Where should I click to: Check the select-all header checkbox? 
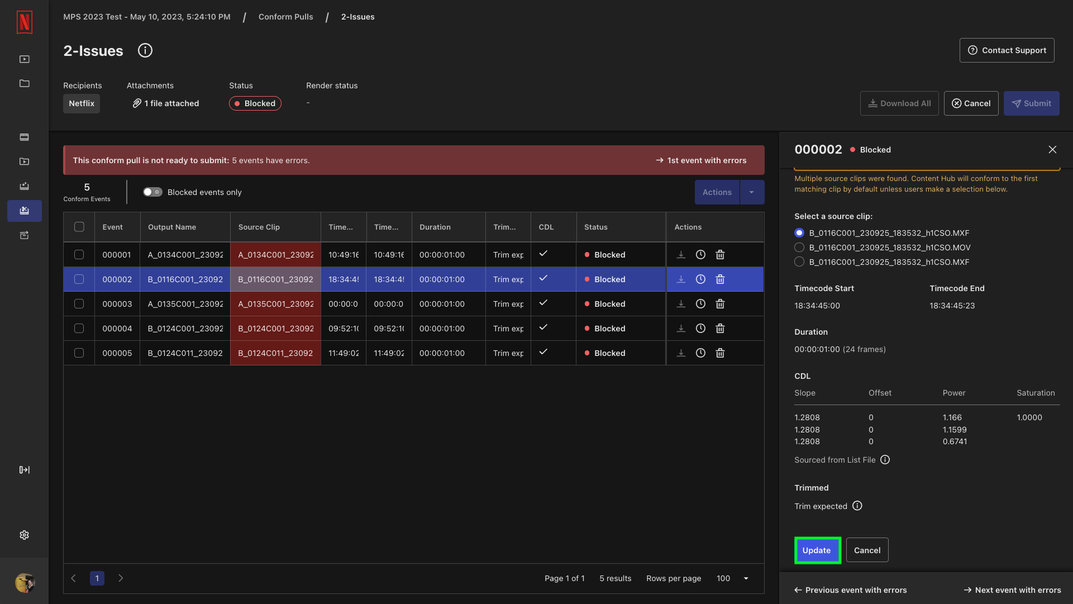[x=79, y=227]
